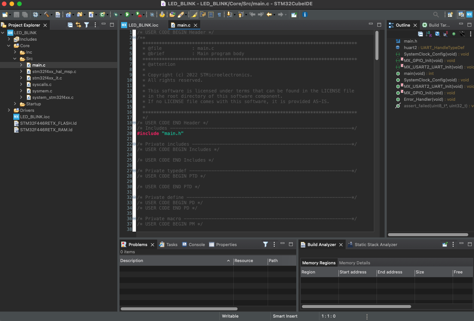Click the Build hammer icon in toolbar

coord(46,14)
